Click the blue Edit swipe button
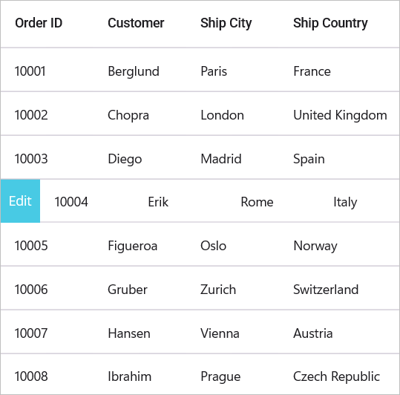Image resolution: width=400 pixels, height=395 pixels. pyautogui.click(x=20, y=201)
